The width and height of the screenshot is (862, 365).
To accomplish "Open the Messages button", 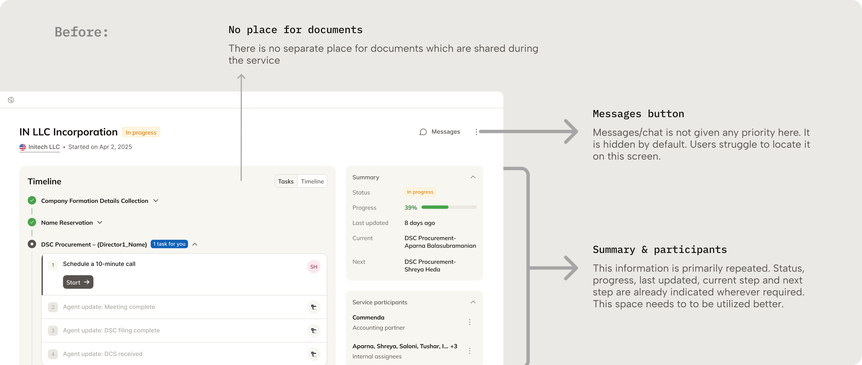I will pyautogui.click(x=440, y=132).
